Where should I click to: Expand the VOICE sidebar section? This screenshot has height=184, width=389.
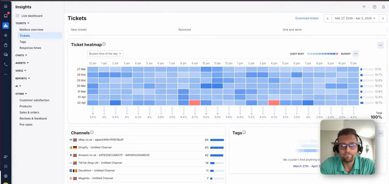(21, 71)
